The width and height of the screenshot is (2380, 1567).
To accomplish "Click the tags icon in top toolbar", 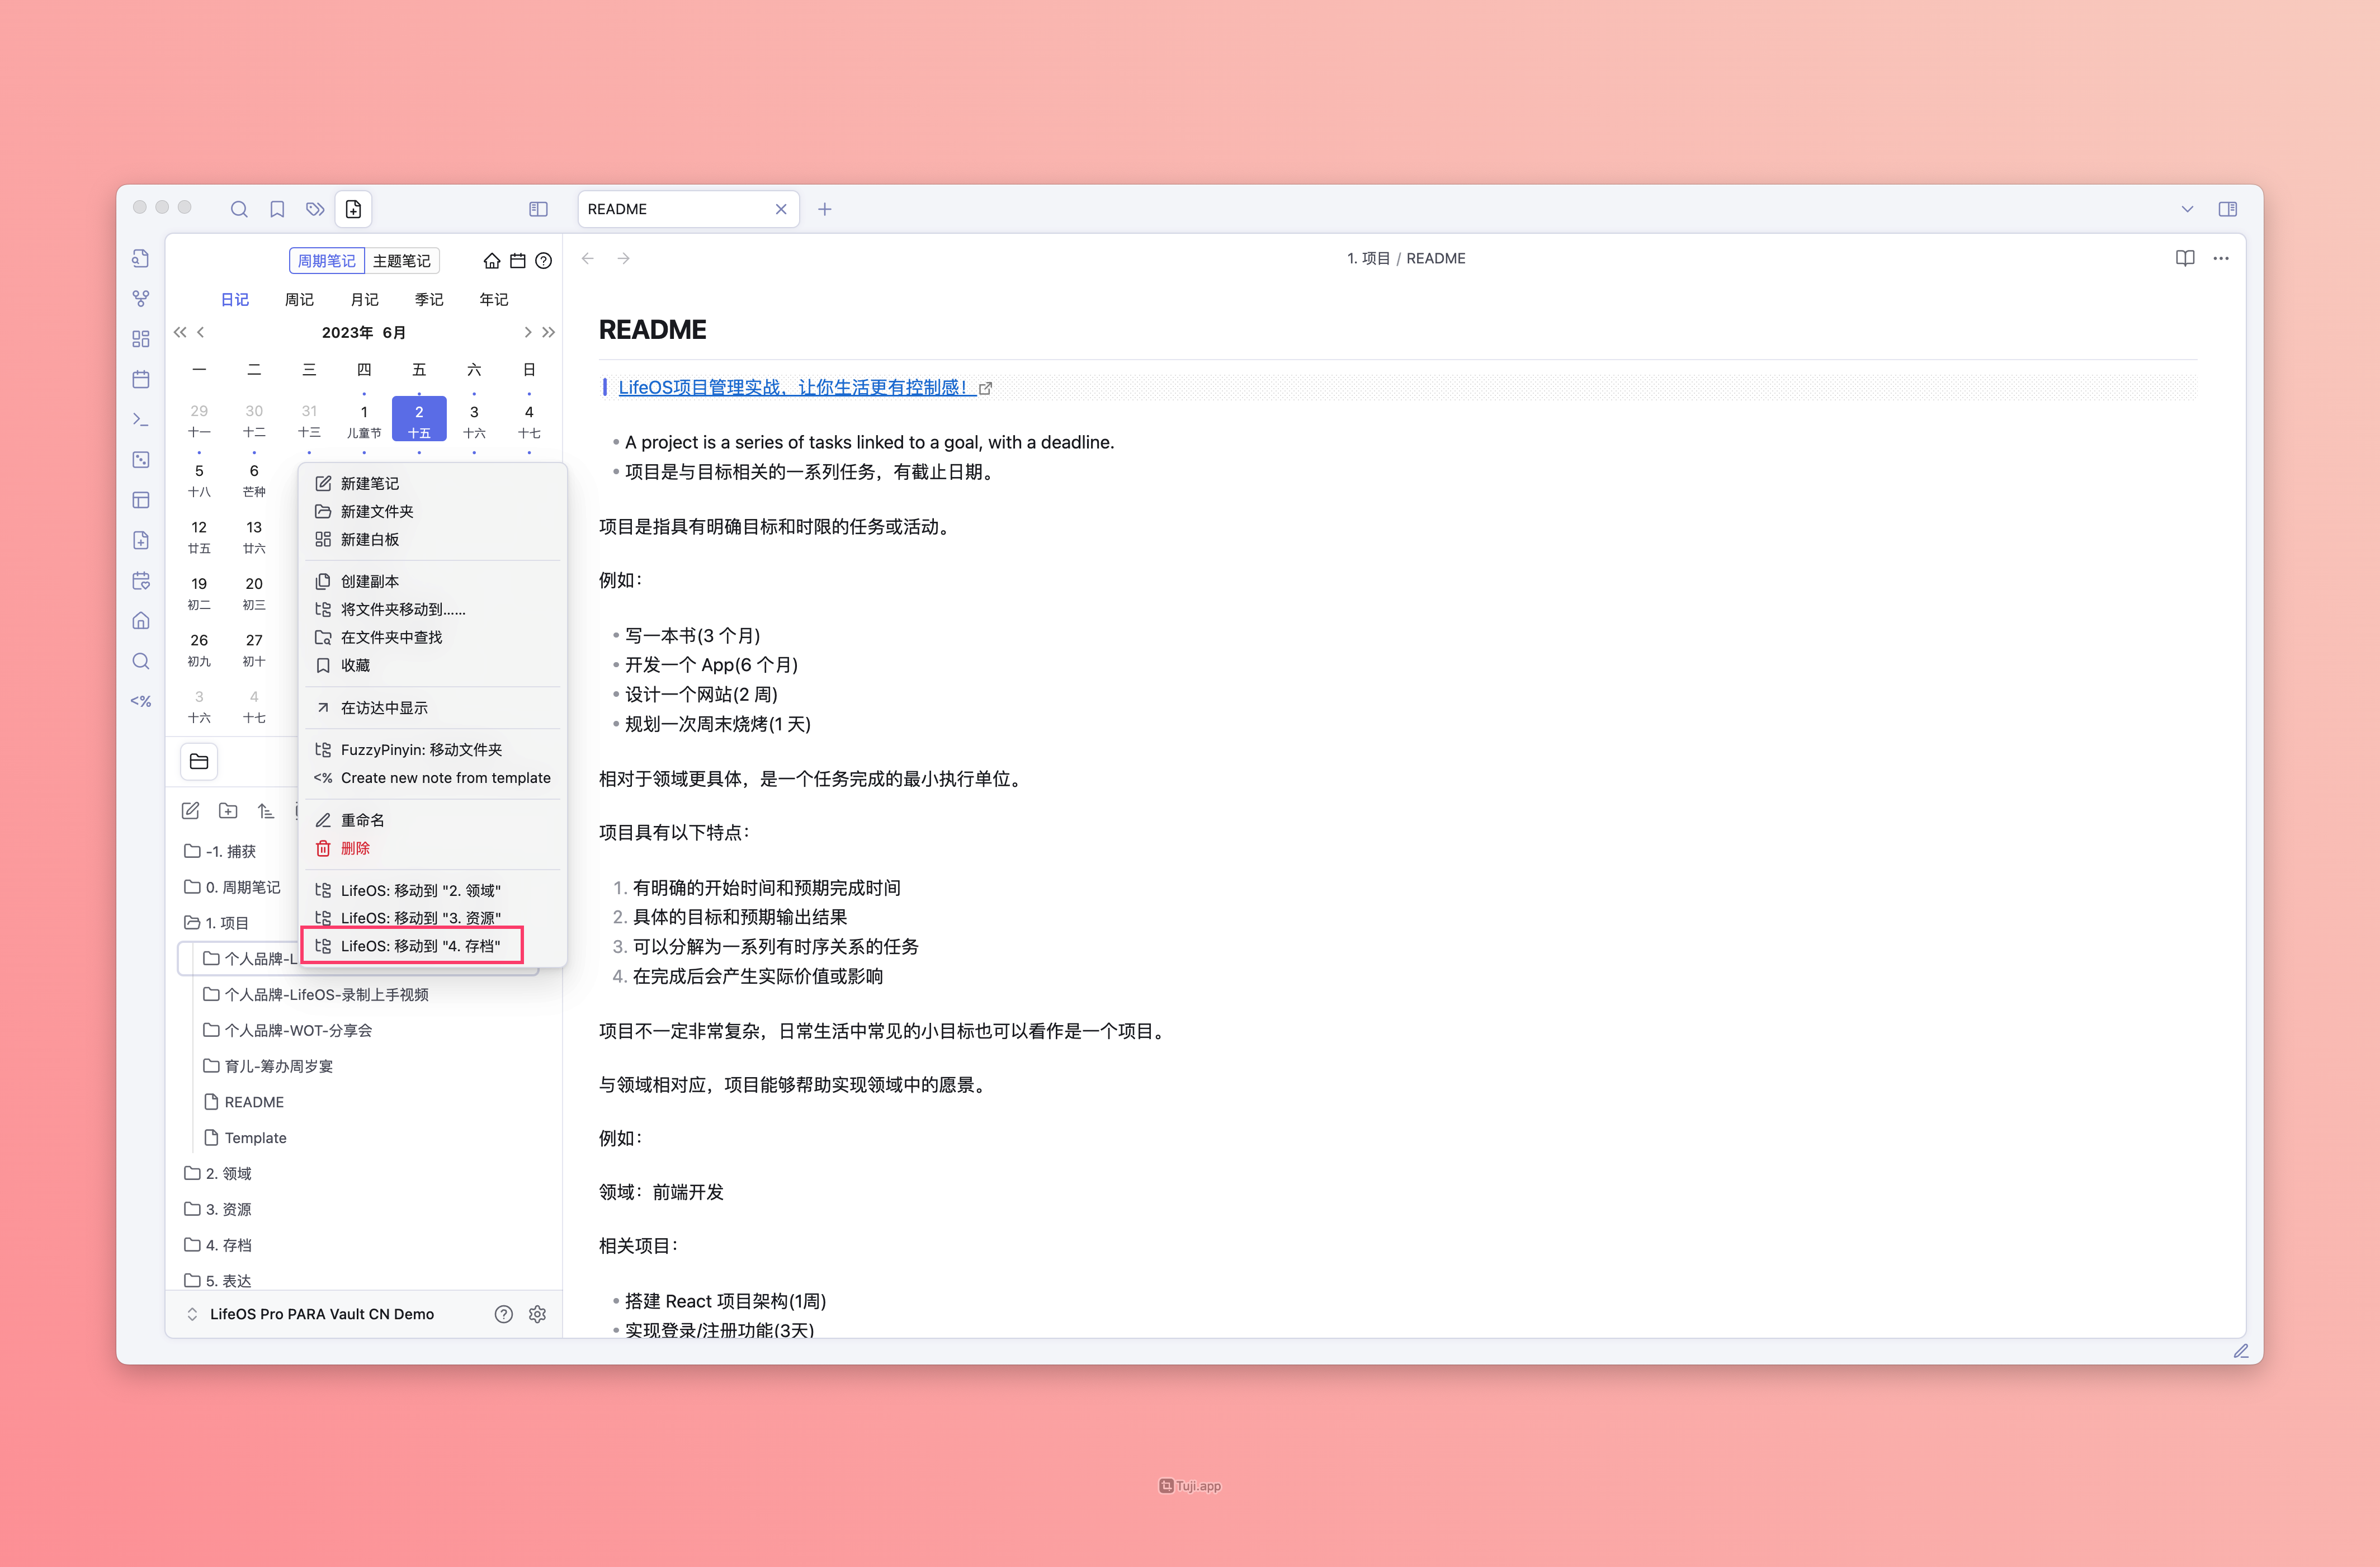I will [x=315, y=209].
